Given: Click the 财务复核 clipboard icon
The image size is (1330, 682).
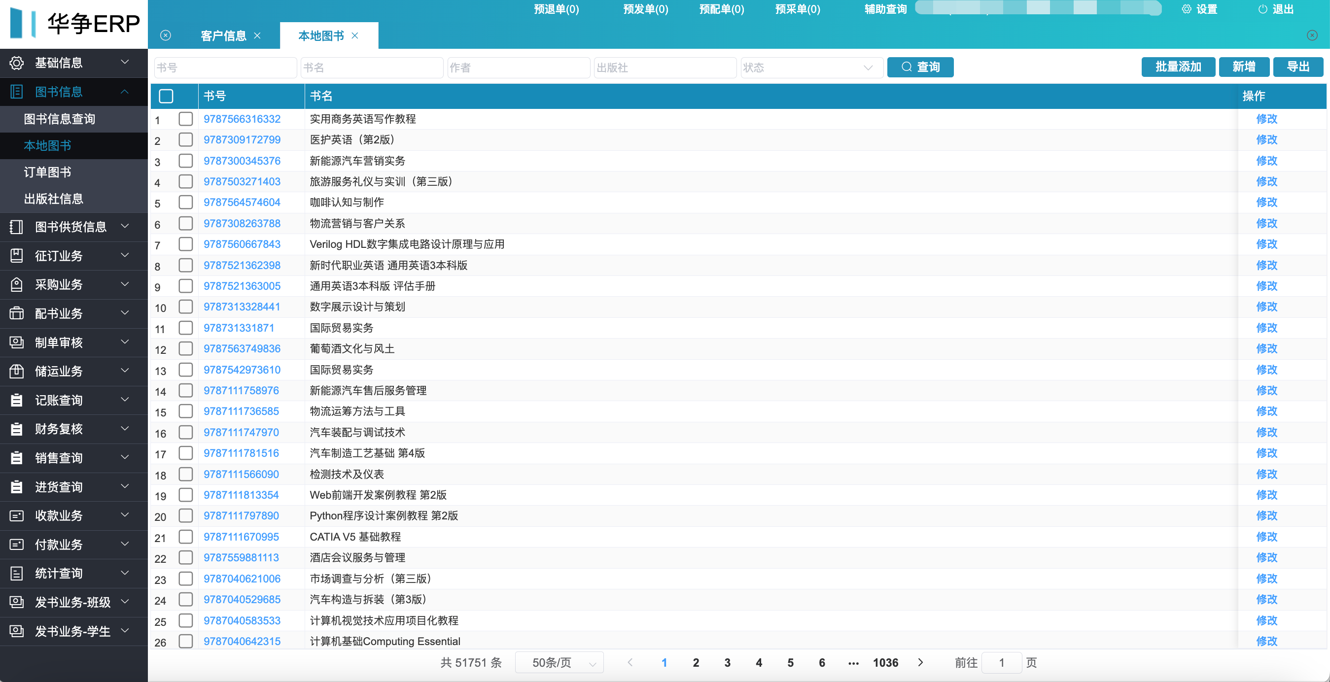Looking at the screenshot, I should (17, 429).
